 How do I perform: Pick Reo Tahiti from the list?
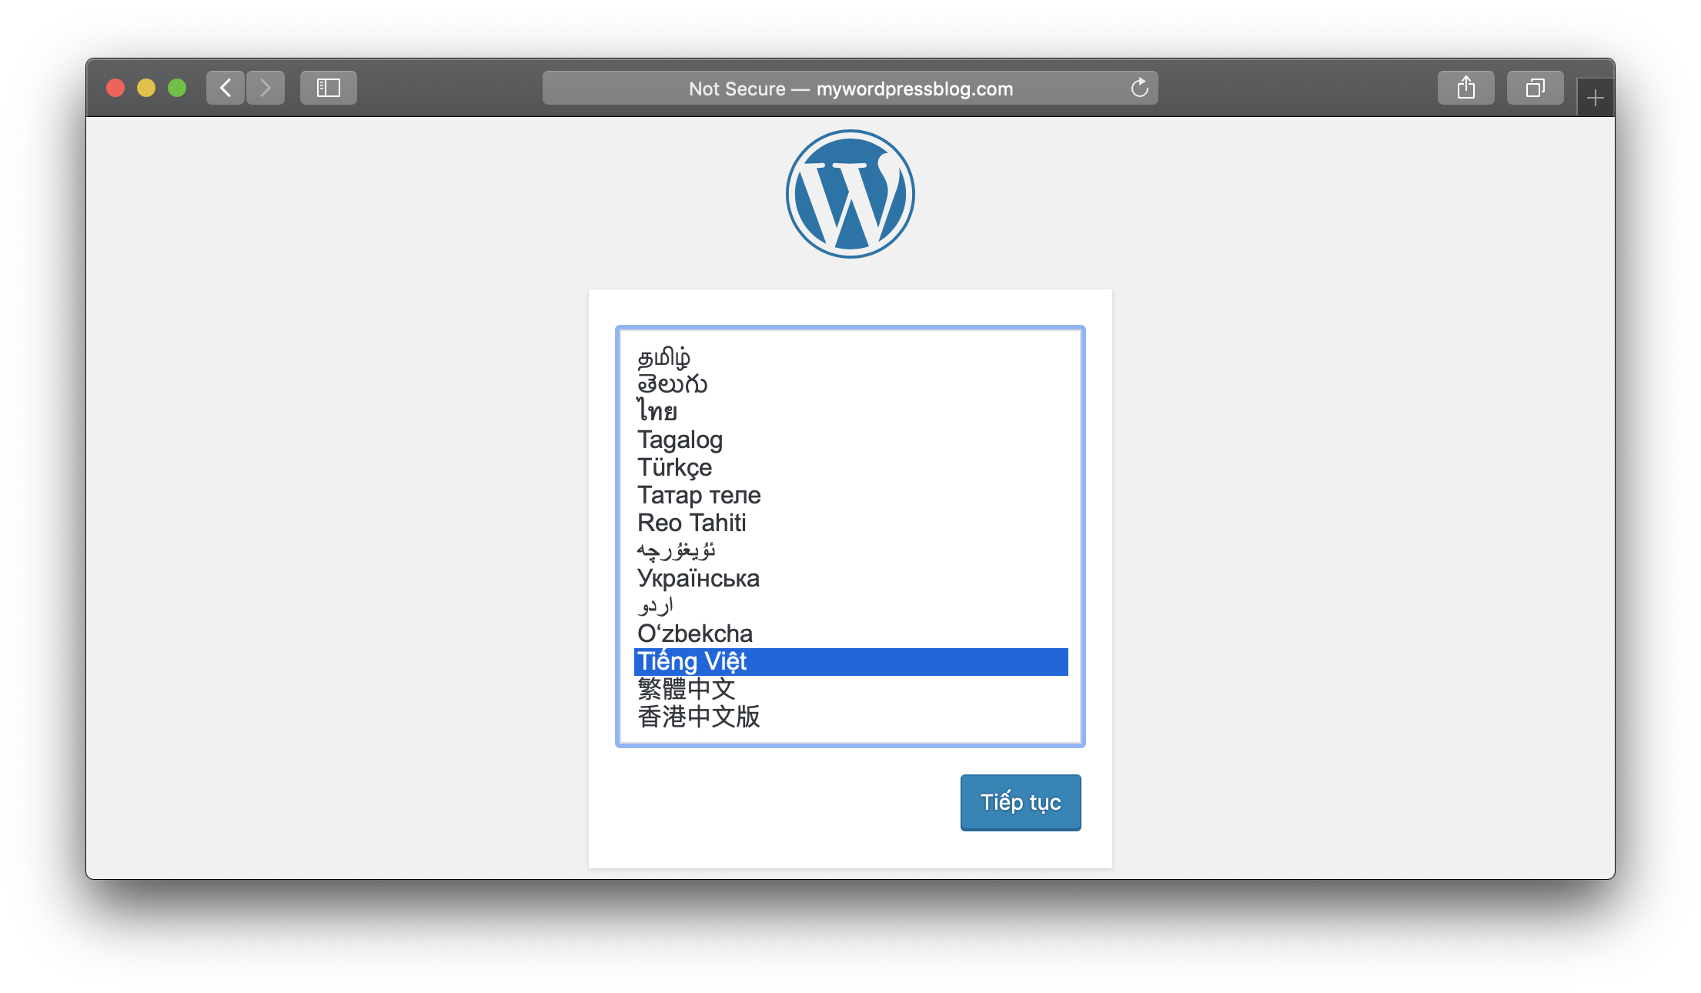pos(692,523)
